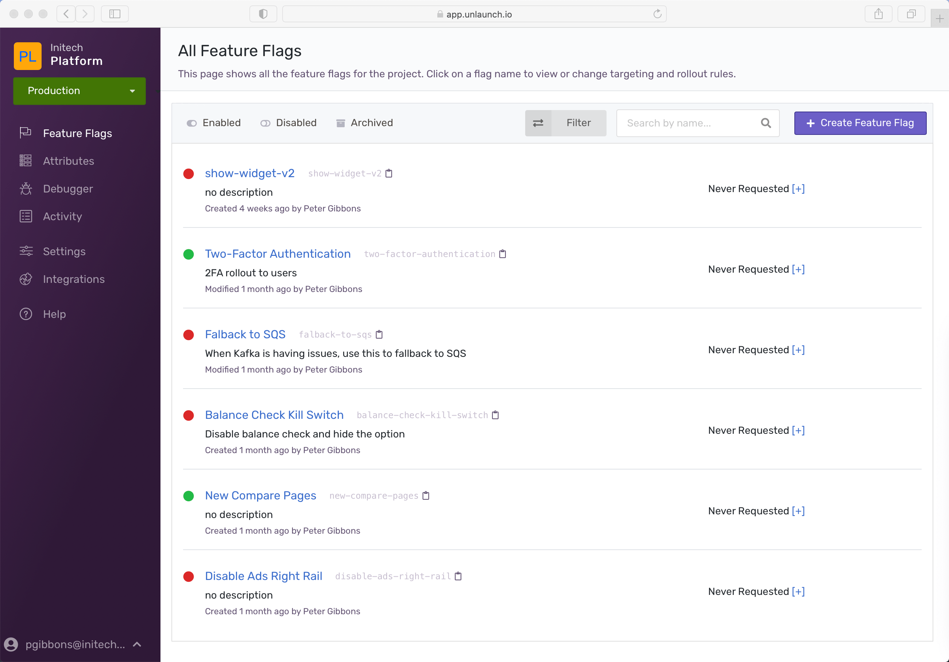
Task: Copy the show-widget-v2 flag key
Action: [x=389, y=173]
